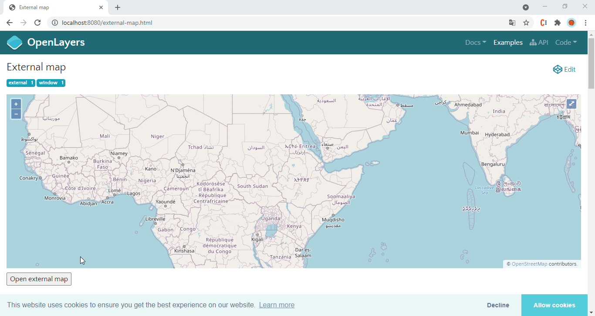The height and width of the screenshot is (316, 595).
Task: Click the Lagos label on map
Action: (x=134, y=193)
